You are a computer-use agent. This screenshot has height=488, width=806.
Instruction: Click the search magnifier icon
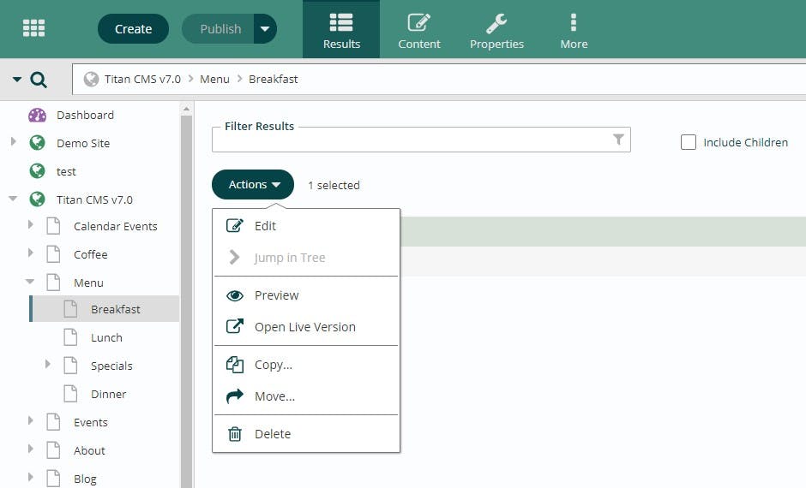[39, 80]
